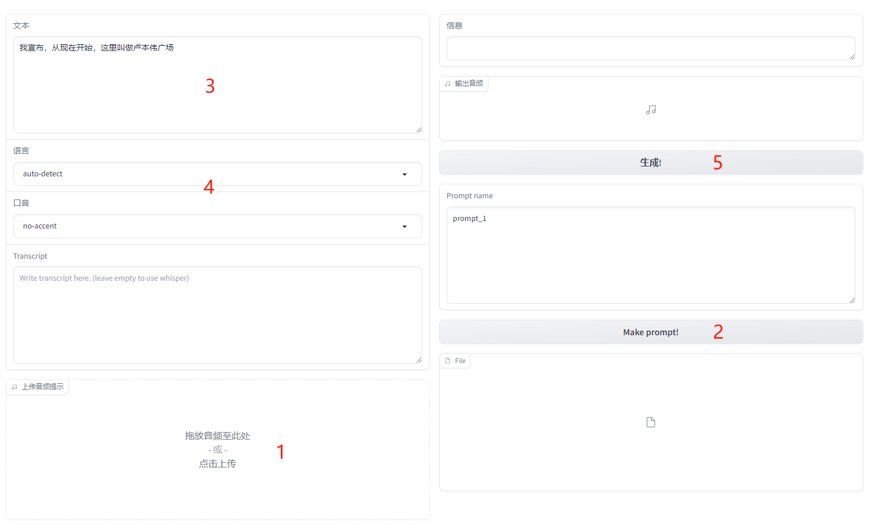Focus the 文本 text area
The height and width of the screenshot is (526, 869).
(x=218, y=85)
